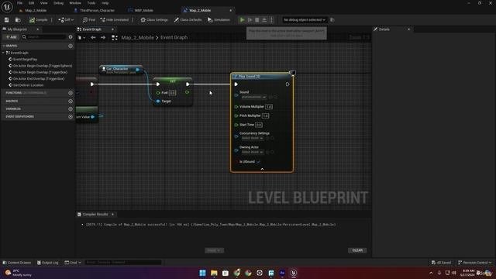Open Concurrency Settings asset dropdown
496x279 pixels.
[252, 138]
